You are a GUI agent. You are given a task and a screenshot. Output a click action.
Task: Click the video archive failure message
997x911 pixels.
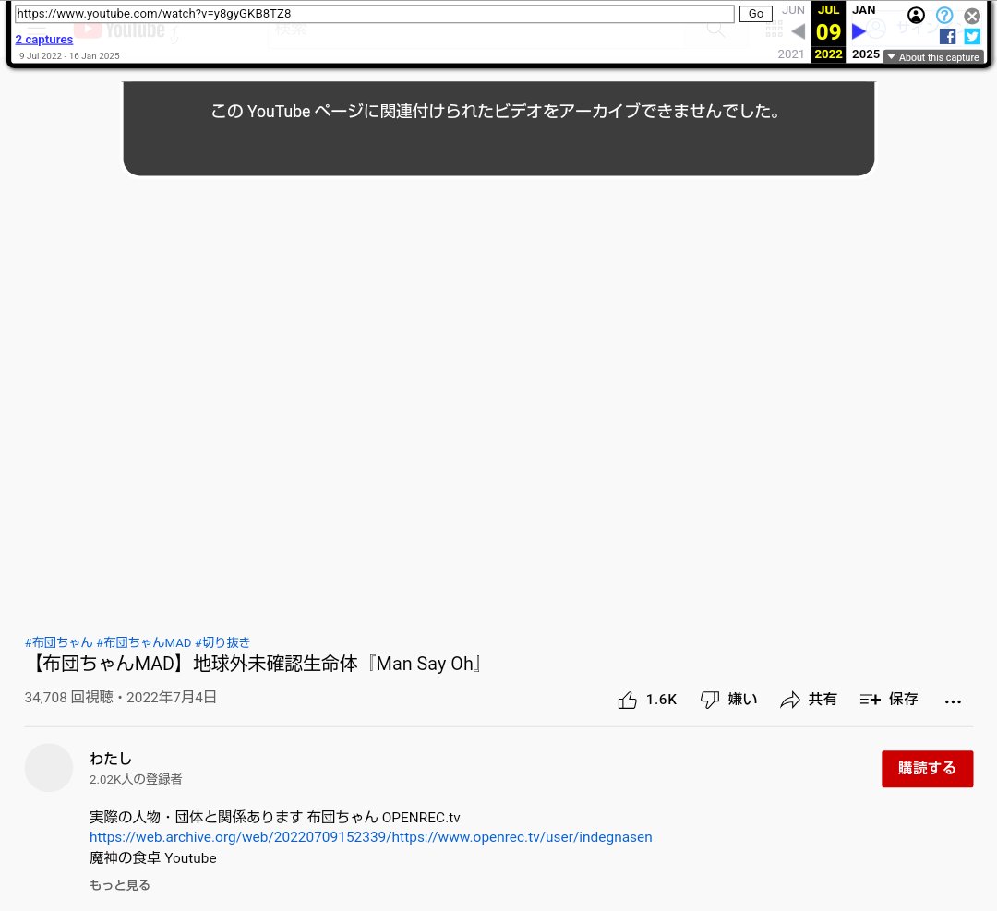pyautogui.click(x=496, y=112)
